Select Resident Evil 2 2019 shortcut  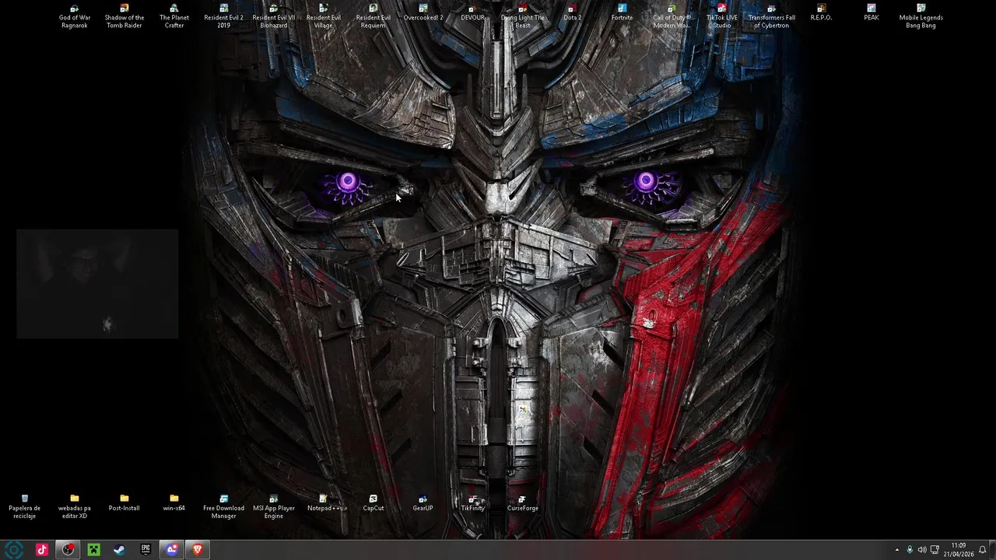click(224, 17)
